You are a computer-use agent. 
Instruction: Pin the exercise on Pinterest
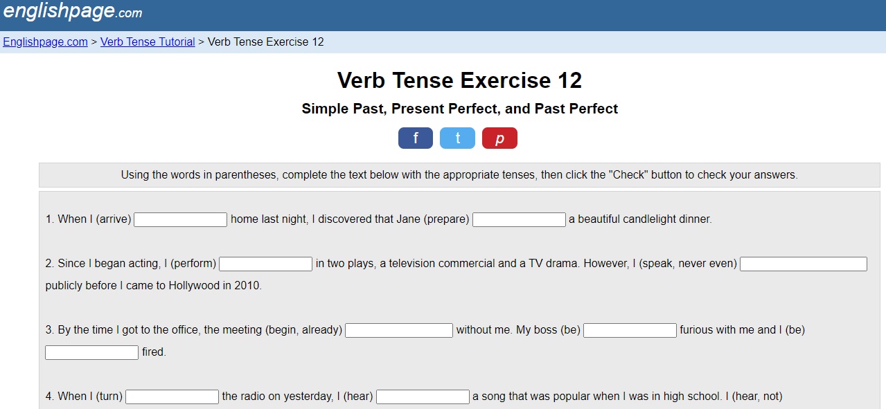tap(499, 138)
